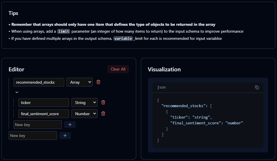The image size is (277, 161).
Task: Remove the final_sentiment_score field via trash icon
Action: 103,114
